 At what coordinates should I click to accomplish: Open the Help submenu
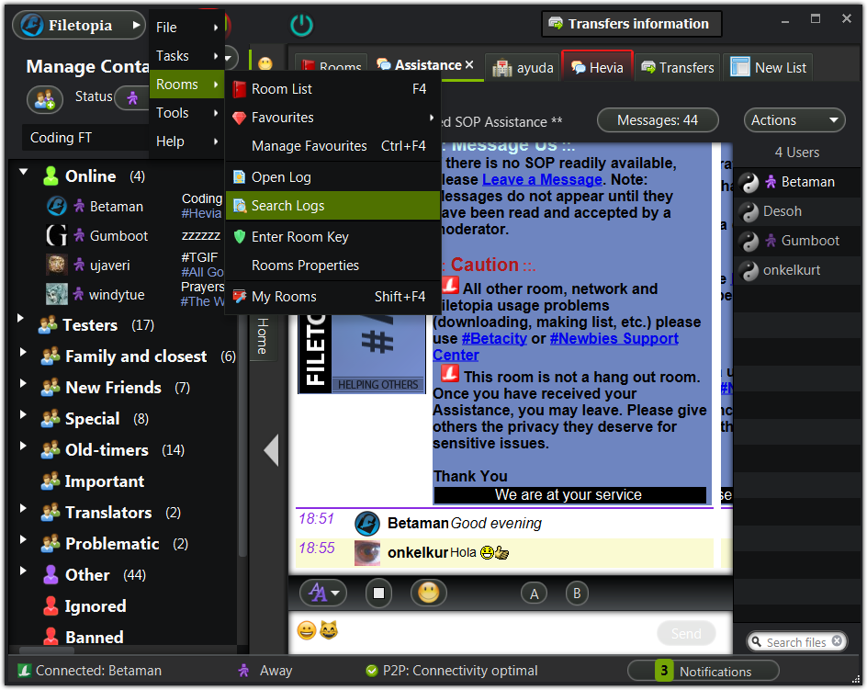click(186, 141)
